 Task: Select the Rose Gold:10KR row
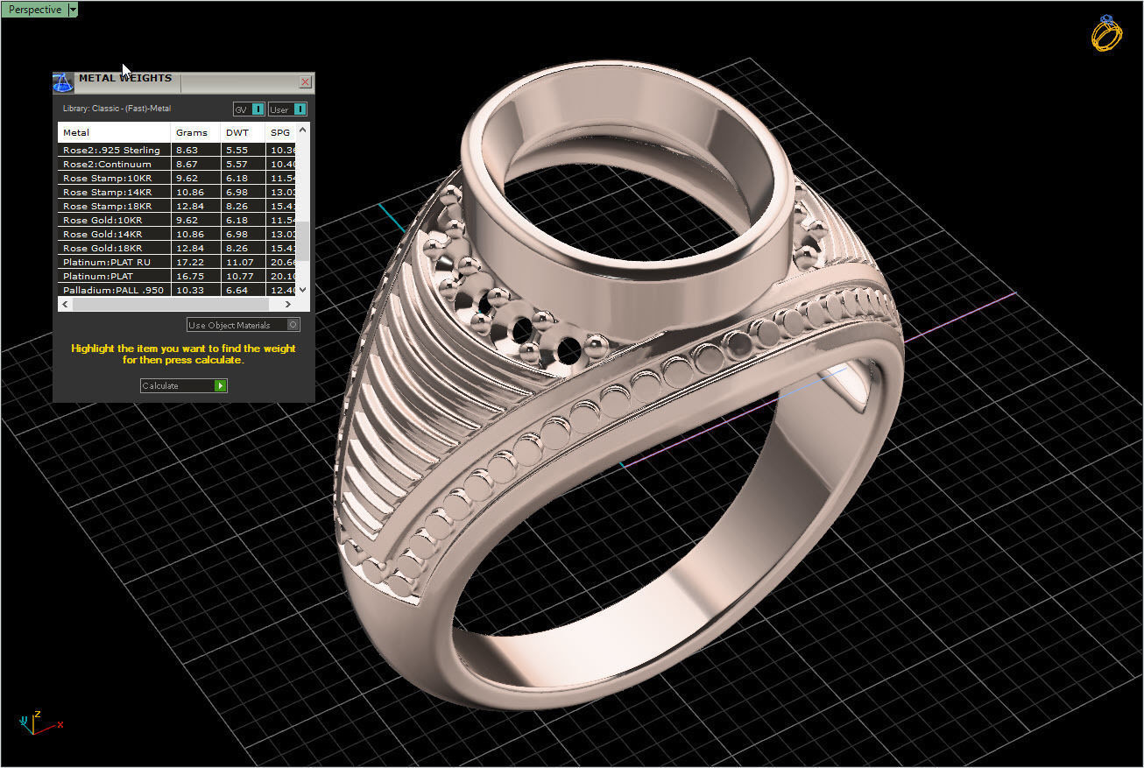177,221
